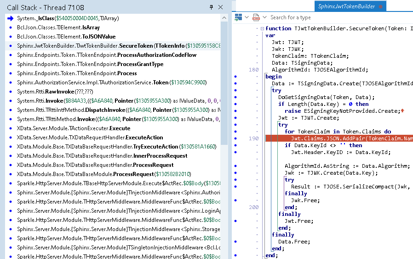Click the frame dot beside Bcl.Json IsArray
413x259 pixels.
[x=10, y=28]
